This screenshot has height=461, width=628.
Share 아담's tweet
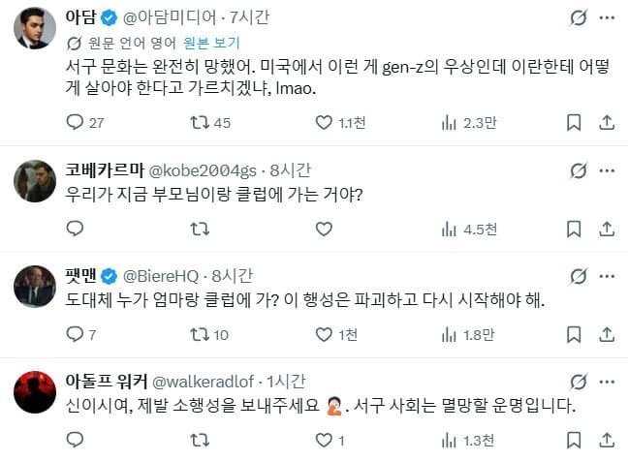(x=607, y=123)
